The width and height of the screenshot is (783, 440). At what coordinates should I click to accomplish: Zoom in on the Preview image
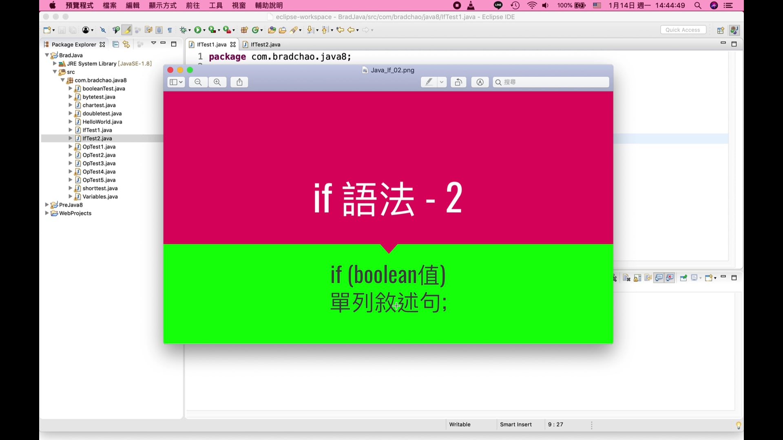[x=217, y=82]
